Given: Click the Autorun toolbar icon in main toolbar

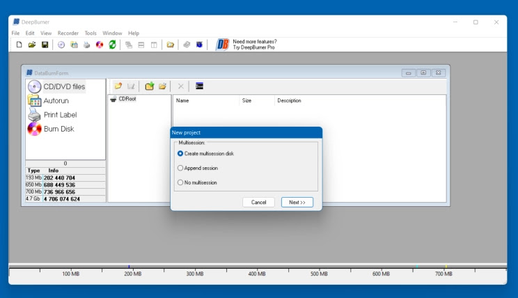Looking at the screenshot, I should tap(74, 45).
